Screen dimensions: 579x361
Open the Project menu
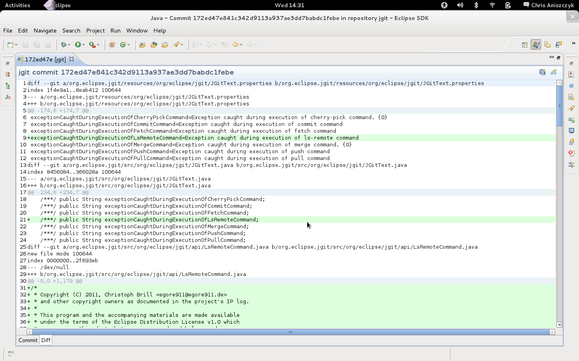pyautogui.click(x=95, y=30)
